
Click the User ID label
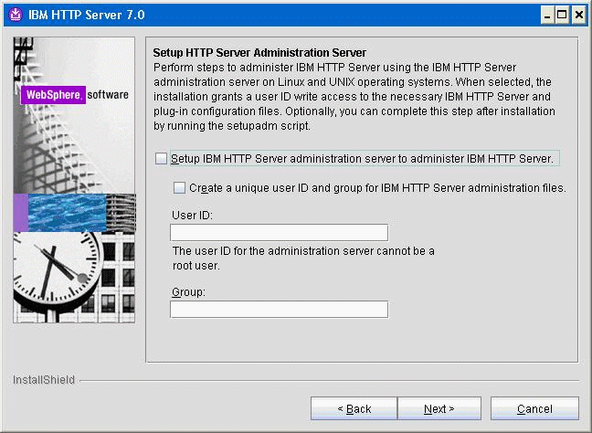192,216
